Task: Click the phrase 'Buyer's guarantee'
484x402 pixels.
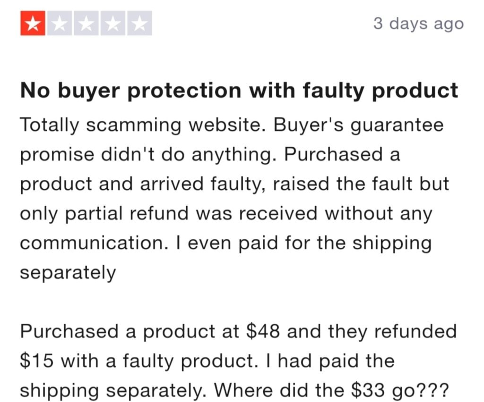Action: [x=359, y=126]
